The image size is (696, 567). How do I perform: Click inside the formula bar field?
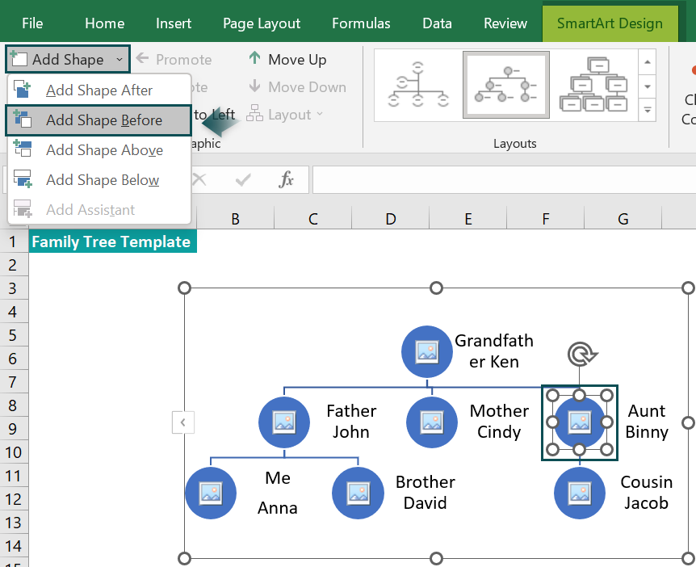(x=504, y=180)
